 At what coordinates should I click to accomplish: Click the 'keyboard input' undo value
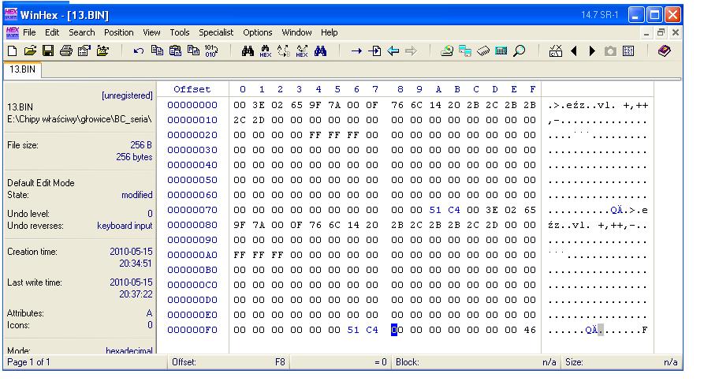point(125,226)
